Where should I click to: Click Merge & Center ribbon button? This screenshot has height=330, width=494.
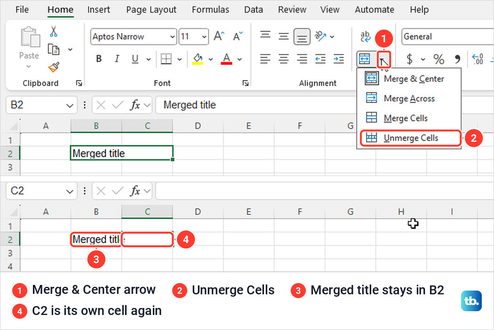(365, 59)
